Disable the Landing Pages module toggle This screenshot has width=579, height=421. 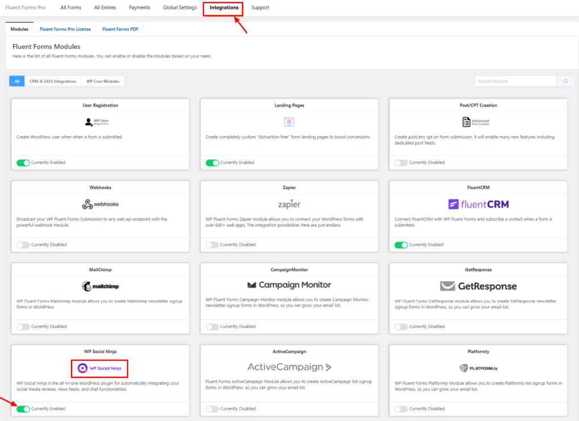[x=212, y=163]
